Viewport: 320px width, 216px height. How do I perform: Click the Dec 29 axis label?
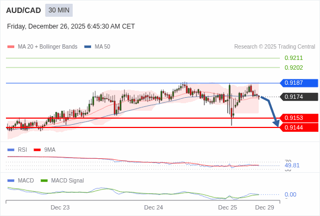[265, 207]
